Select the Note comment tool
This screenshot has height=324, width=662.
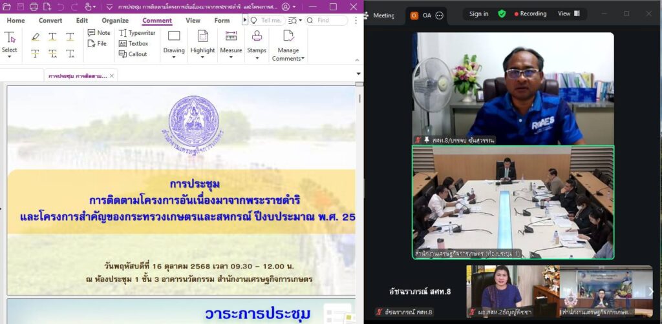click(98, 33)
